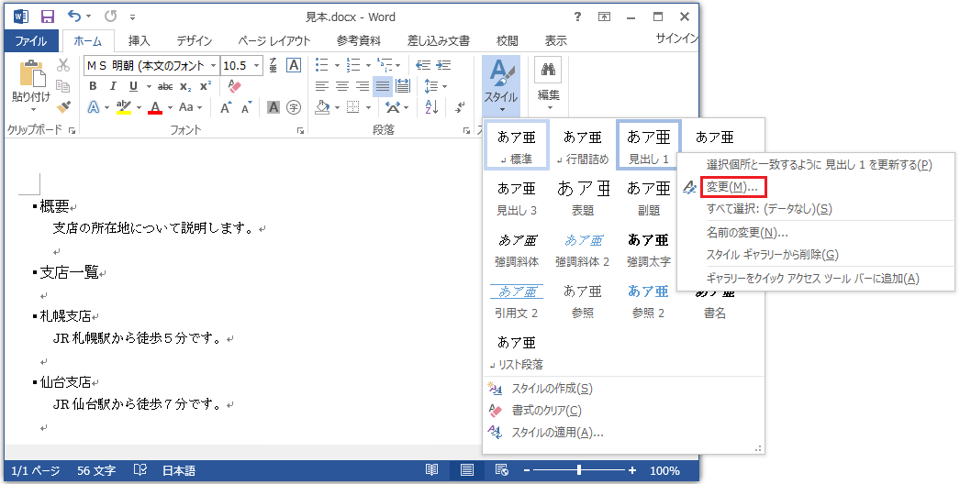Screen dimensions: 960x484
Task: Click スタイルの作成(S) in the styles panel
Action: click(551, 389)
